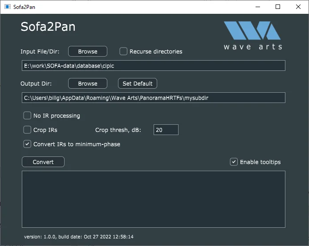This screenshot has width=309, height=246.
Task: Close the Sofa2Pan window
Action: coord(298,7)
